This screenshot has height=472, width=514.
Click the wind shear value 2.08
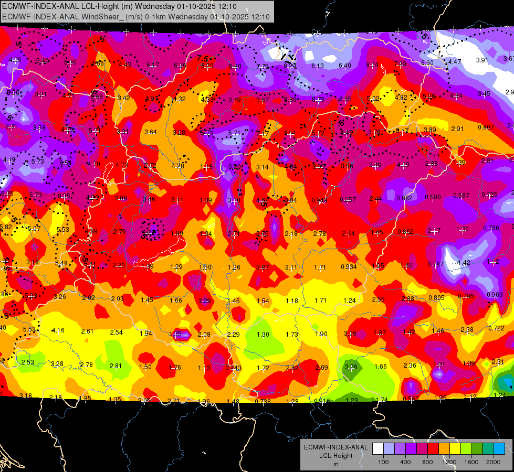[204, 335]
